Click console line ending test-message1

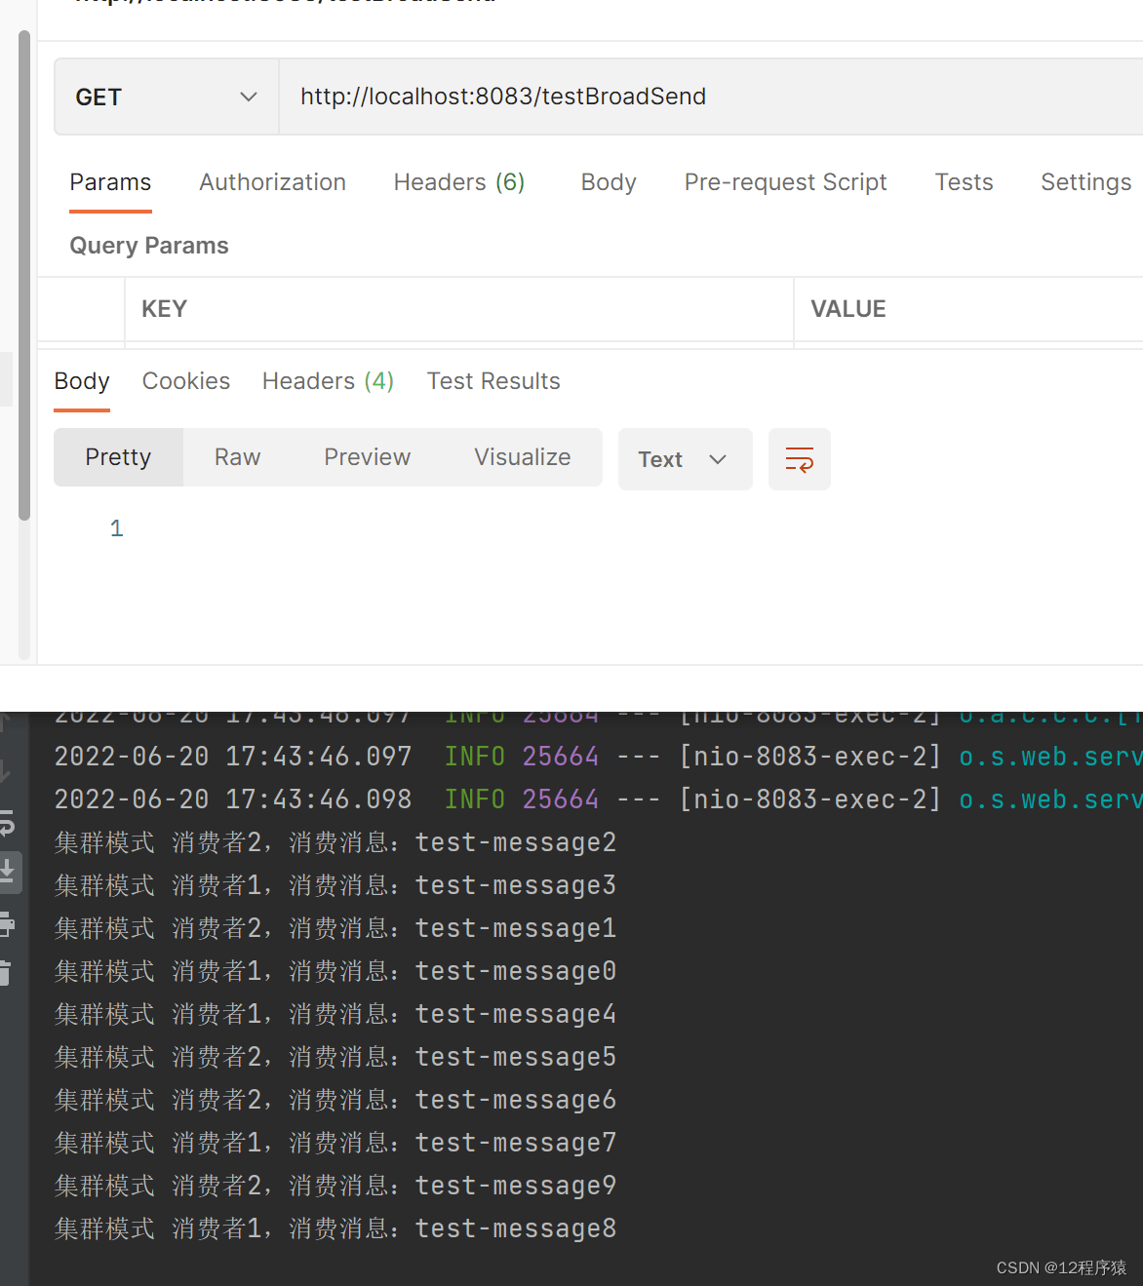pos(335,928)
